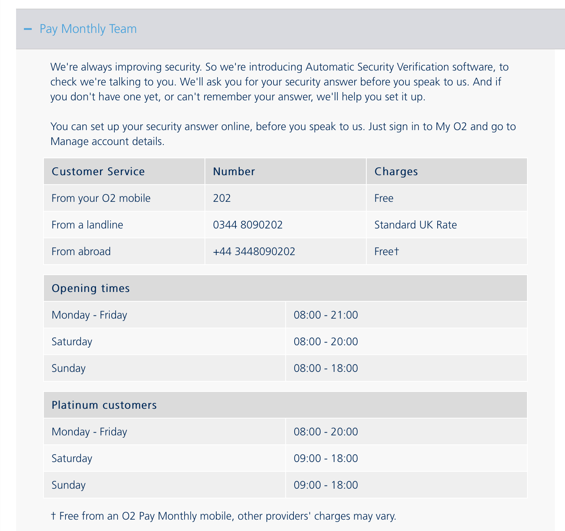The width and height of the screenshot is (565, 531).
Task: Click the dagger footnote about Pay Monthly mobile
Action: pos(223,516)
